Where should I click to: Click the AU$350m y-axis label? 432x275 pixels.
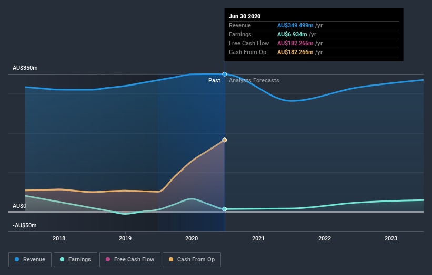(x=25, y=68)
